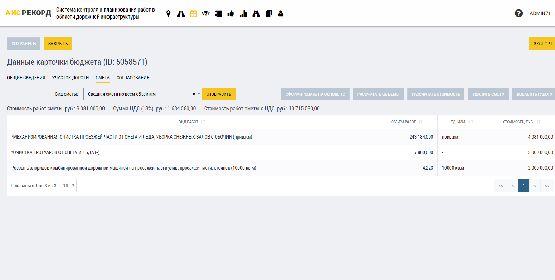Image resolution: width=555 pixels, height=280 pixels.
Task: Open the notebook journal icon
Action: [x=218, y=14]
